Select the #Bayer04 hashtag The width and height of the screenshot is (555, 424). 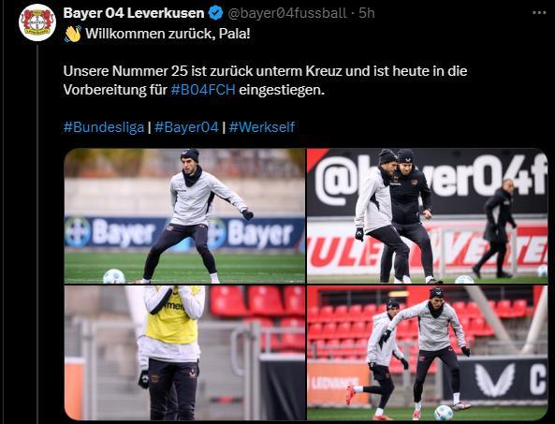click(186, 127)
